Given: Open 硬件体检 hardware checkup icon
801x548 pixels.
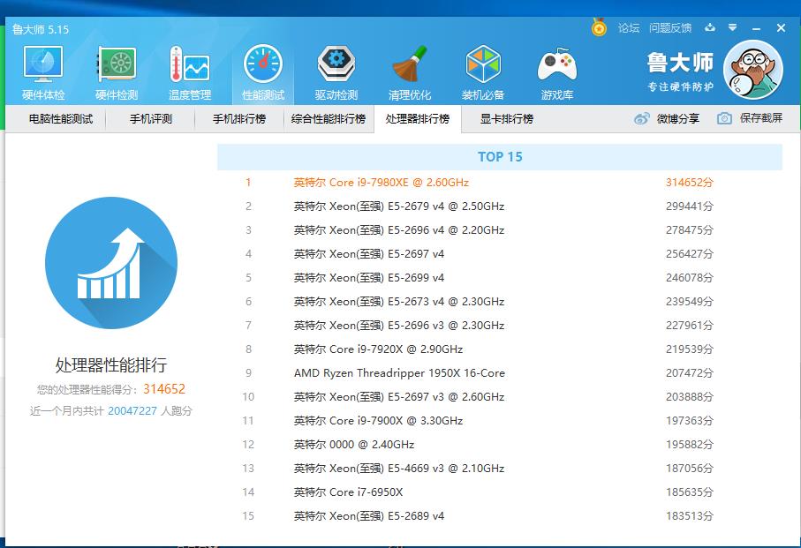Looking at the screenshot, I should pyautogui.click(x=43, y=71).
